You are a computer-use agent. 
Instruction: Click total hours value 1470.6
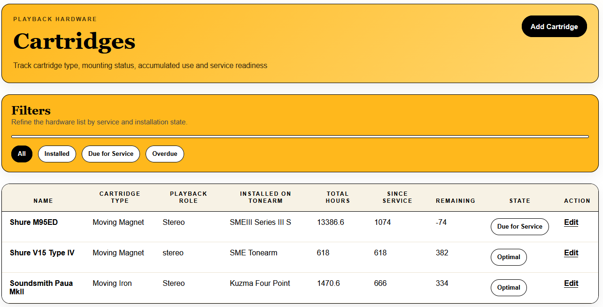(328, 284)
